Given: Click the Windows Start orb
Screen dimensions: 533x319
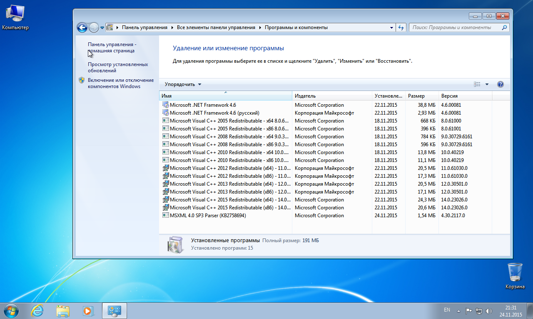Looking at the screenshot, I should [11, 310].
